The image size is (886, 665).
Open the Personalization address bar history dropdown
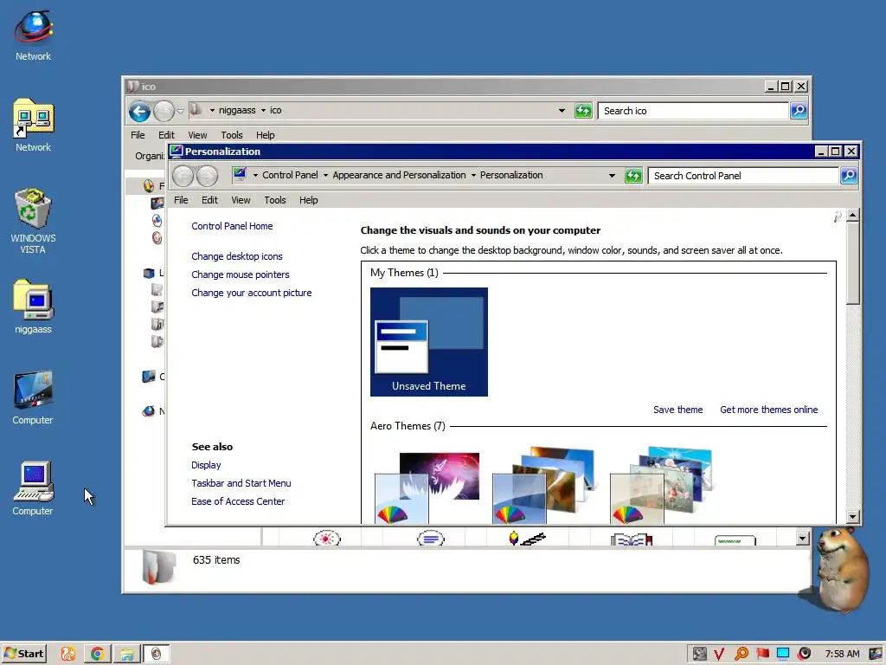(x=612, y=176)
